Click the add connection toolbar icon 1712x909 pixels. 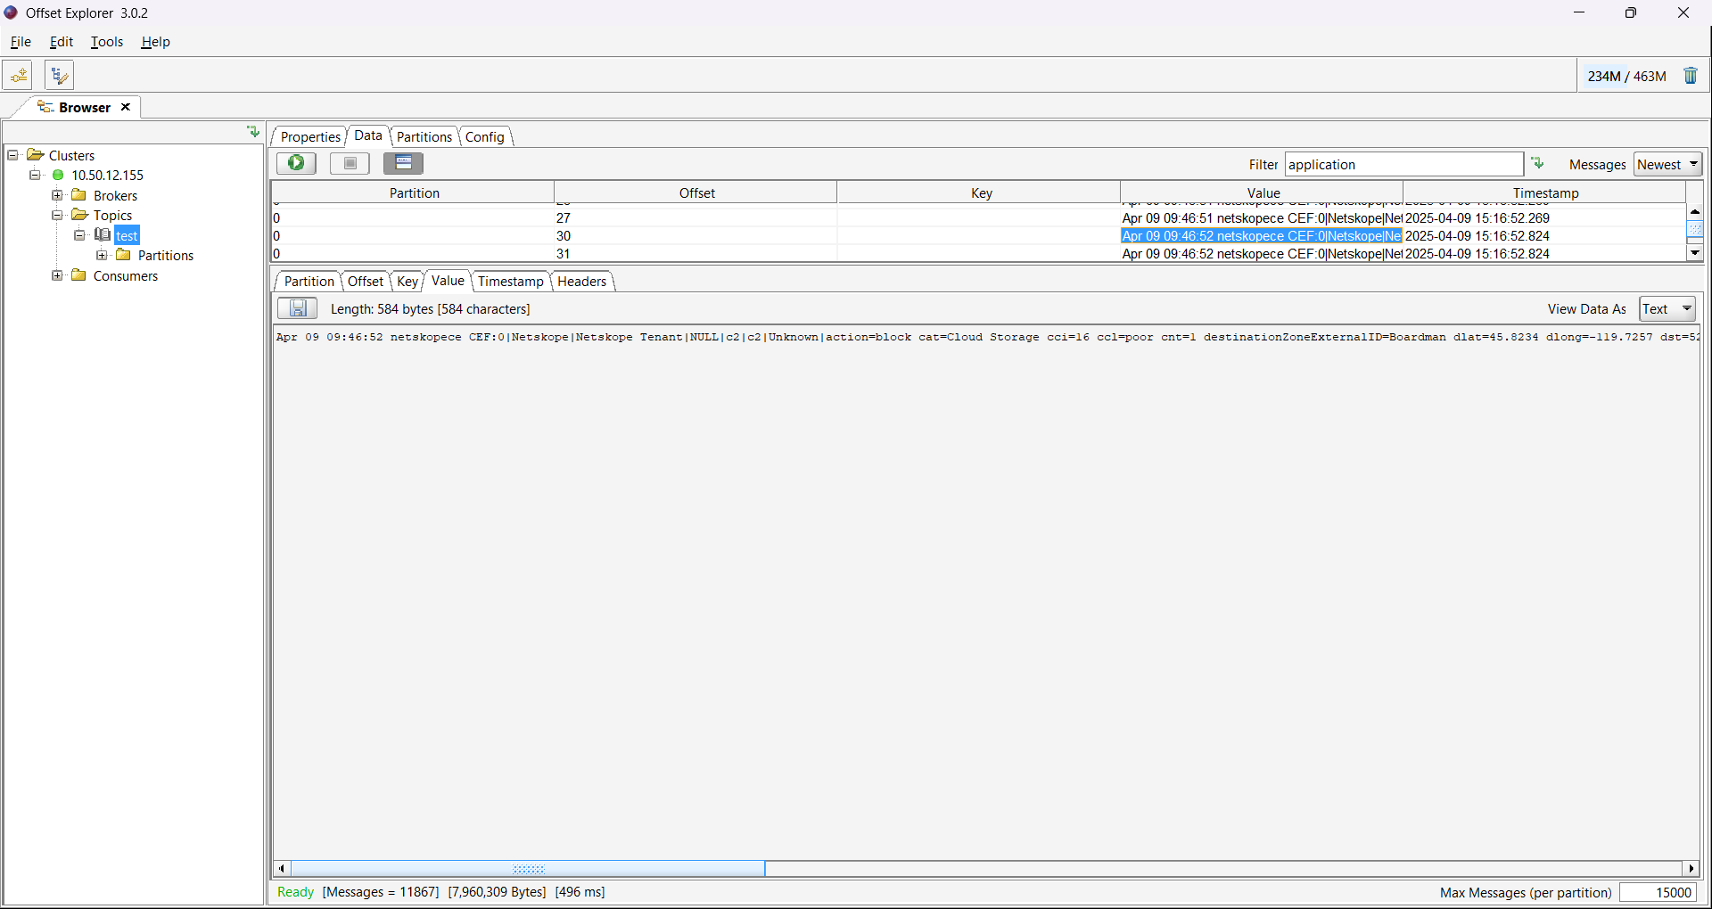coord(18,76)
